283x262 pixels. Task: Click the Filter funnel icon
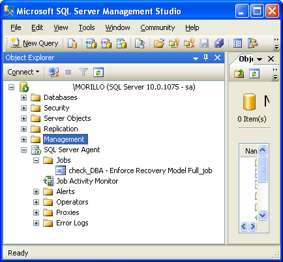83,72
